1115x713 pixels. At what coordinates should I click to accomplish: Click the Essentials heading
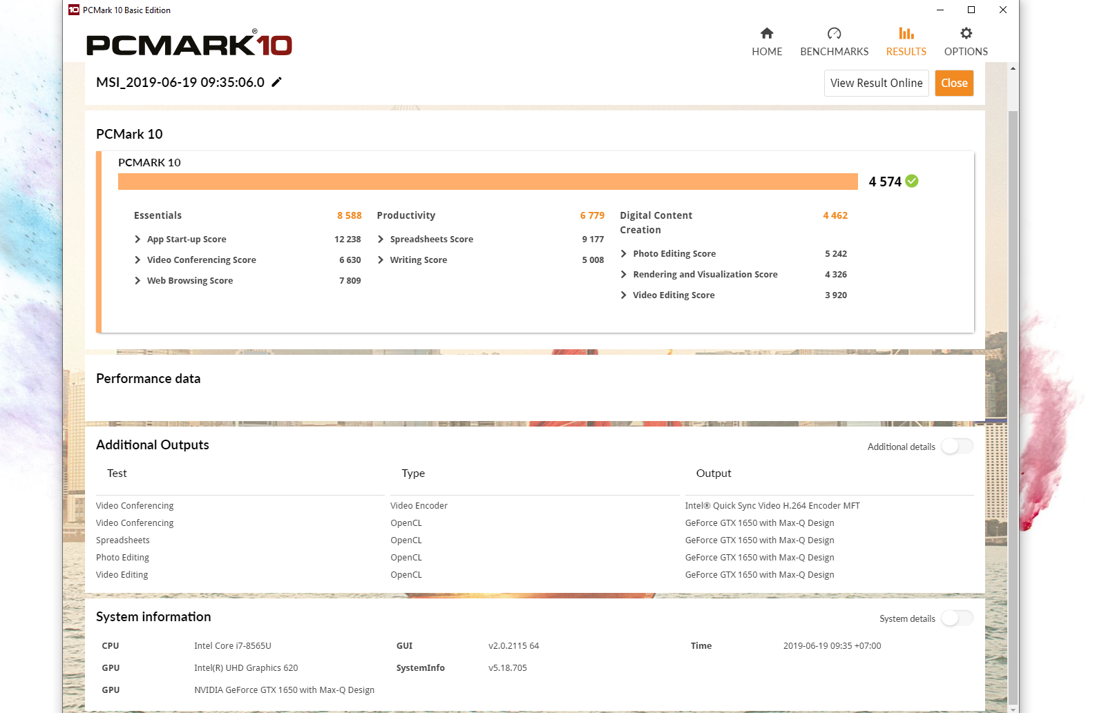158,215
